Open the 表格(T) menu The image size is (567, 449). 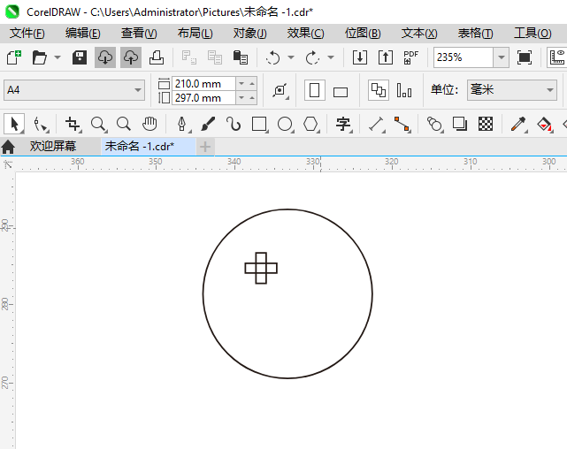pos(476,34)
